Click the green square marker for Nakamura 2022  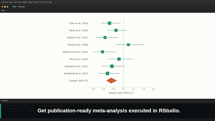click(102, 52)
